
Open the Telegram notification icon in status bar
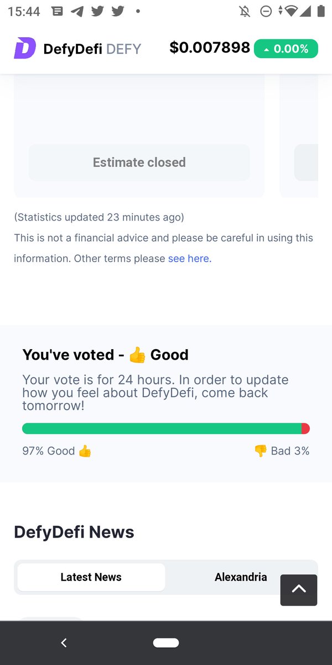tap(77, 12)
